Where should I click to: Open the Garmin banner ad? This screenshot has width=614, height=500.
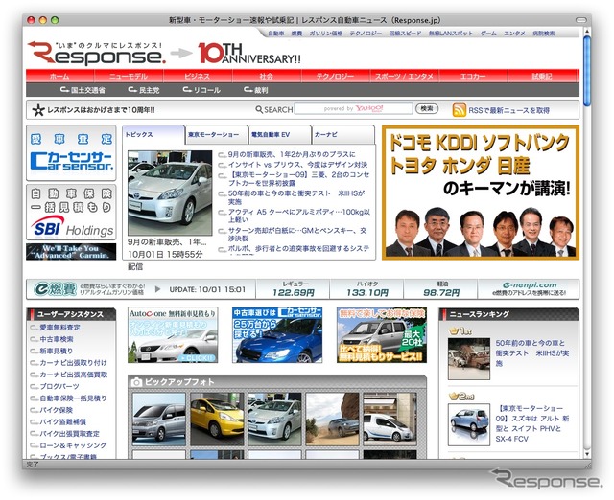point(71,251)
